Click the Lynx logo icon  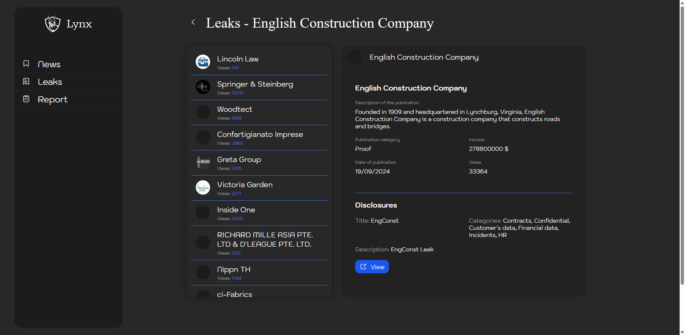(53, 24)
